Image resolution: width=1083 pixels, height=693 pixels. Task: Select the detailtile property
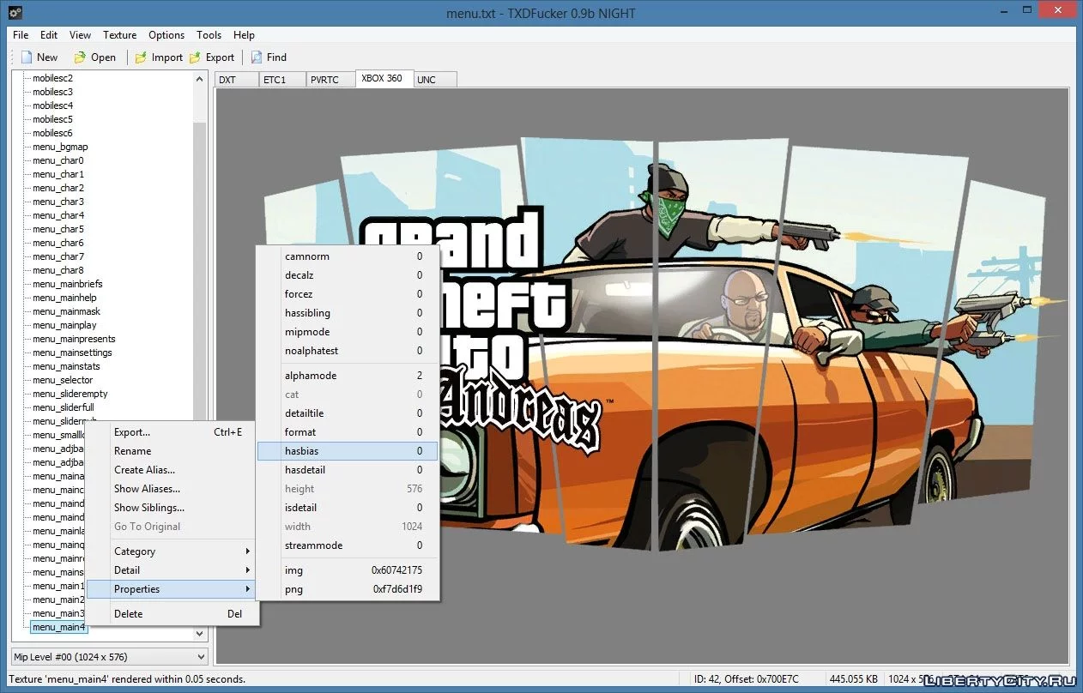[348, 413]
